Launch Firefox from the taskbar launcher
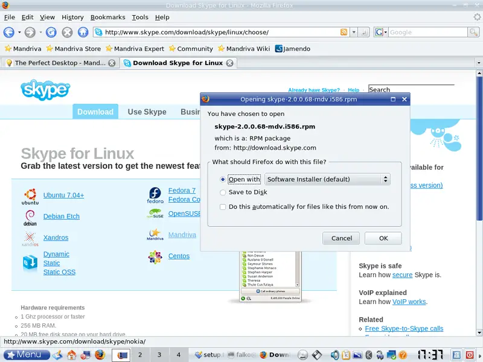483x362 pixels. tap(100, 355)
